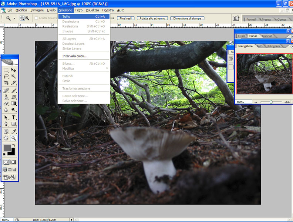This screenshot has height=222, width=293.
Task: Select the Eyedropper tool
Action: coord(14,131)
